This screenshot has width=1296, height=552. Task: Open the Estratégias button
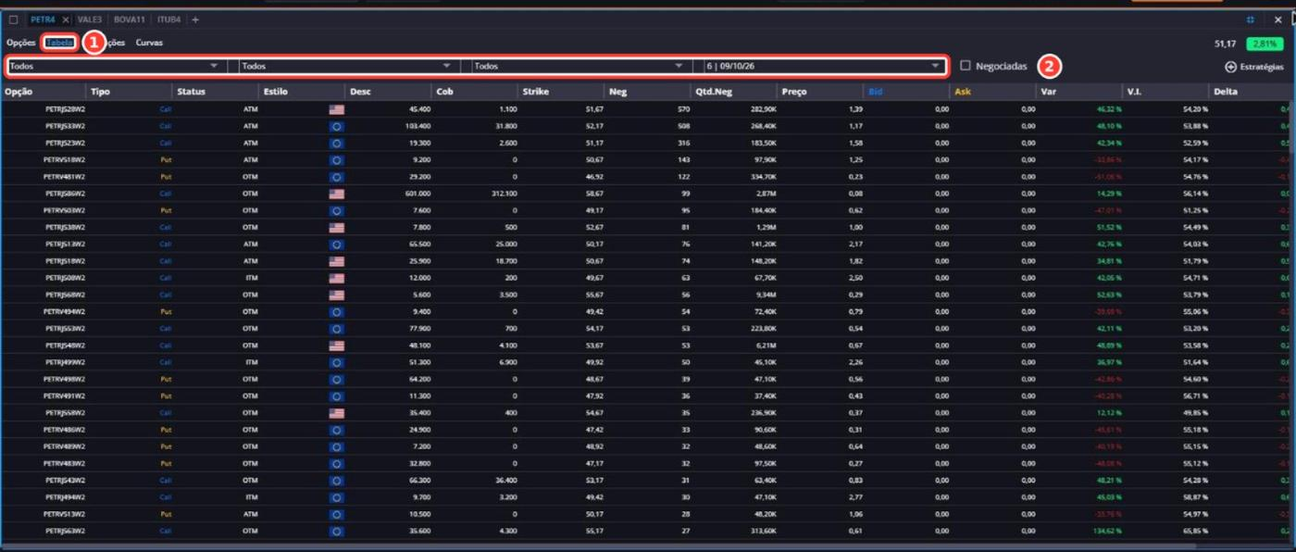(1254, 67)
